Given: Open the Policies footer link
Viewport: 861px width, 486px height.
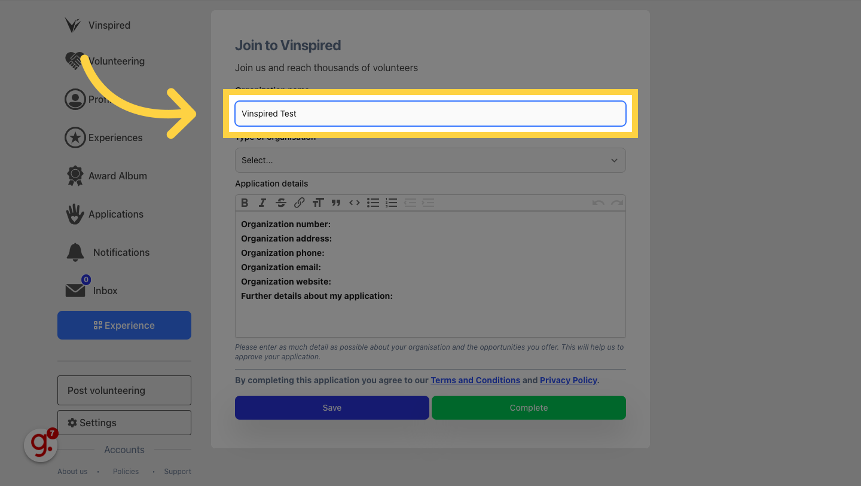Looking at the screenshot, I should click(126, 472).
